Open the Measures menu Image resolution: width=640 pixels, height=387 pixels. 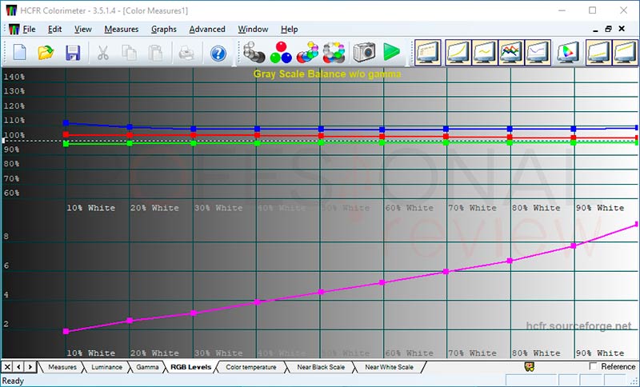click(x=122, y=30)
